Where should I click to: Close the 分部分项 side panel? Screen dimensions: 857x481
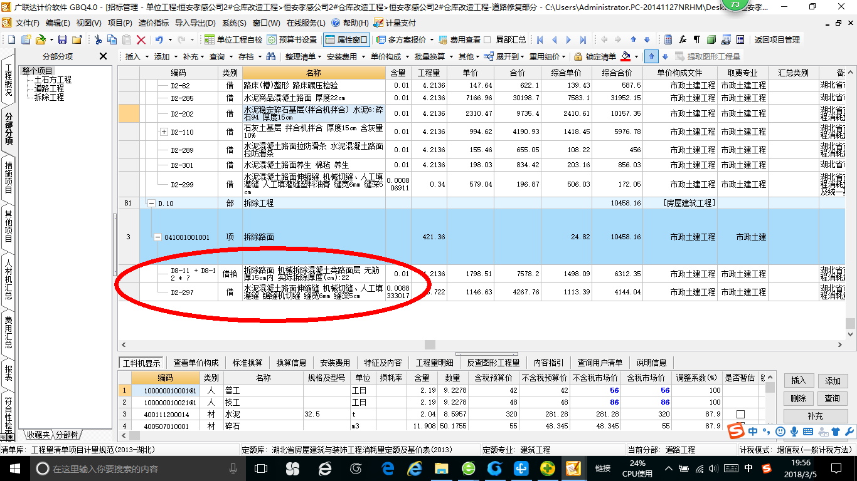coord(104,56)
